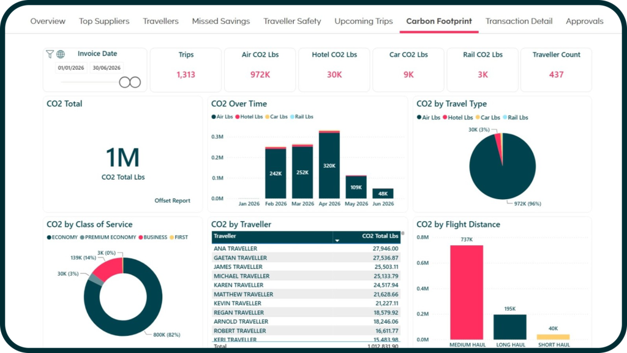The width and height of the screenshot is (627, 353).
Task: Select the REGAN TRAVELLER row
Action: (306, 313)
